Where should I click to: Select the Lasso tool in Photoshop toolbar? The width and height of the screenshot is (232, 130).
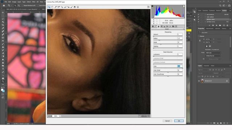pyautogui.click(x=3, y=19)
